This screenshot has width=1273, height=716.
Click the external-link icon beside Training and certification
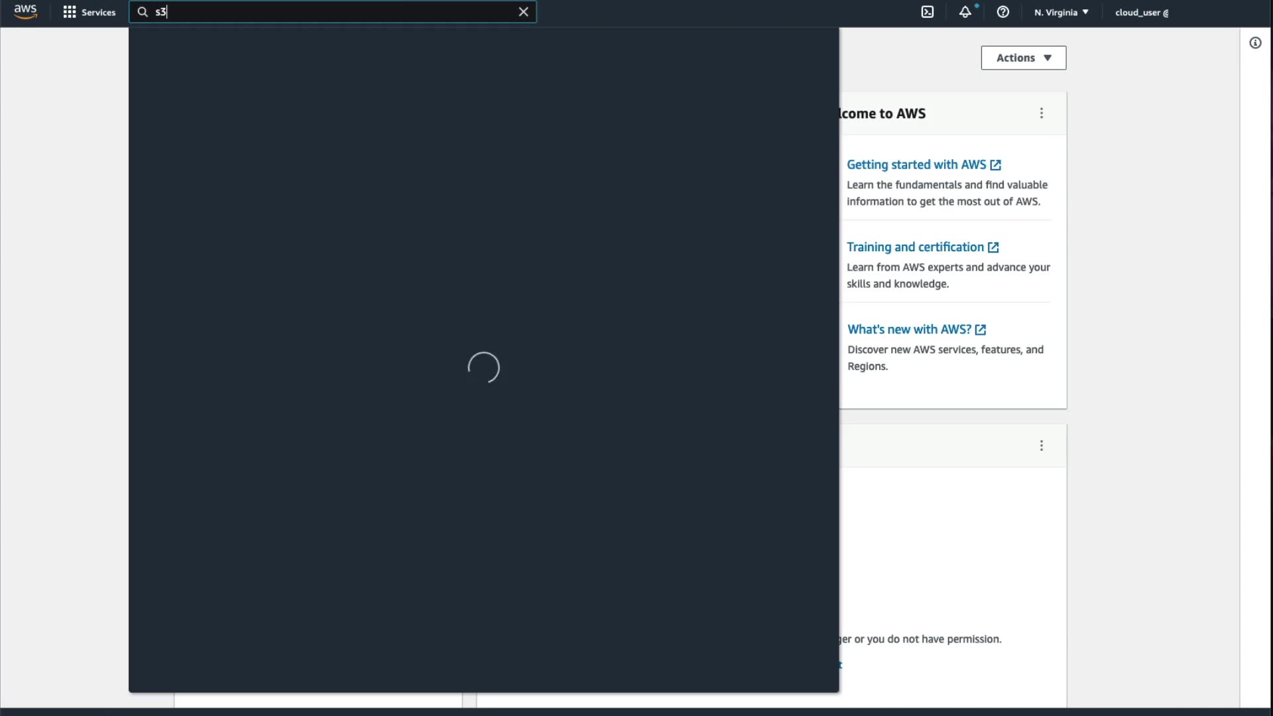click(x=993, y=247)
